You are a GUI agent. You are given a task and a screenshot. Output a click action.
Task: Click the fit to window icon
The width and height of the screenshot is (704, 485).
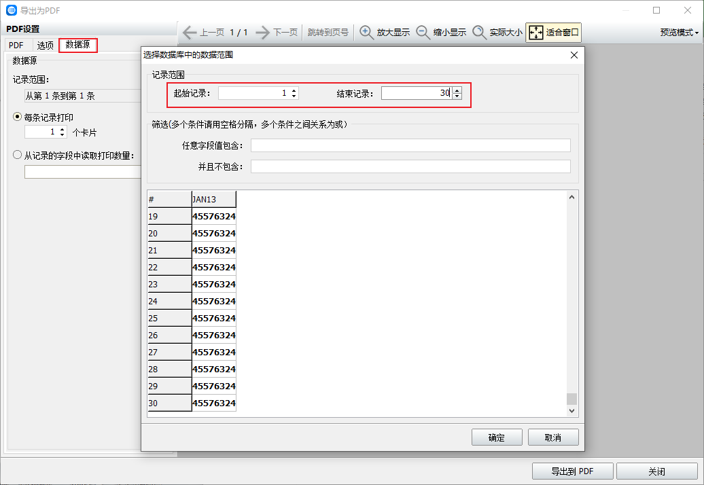536,33
